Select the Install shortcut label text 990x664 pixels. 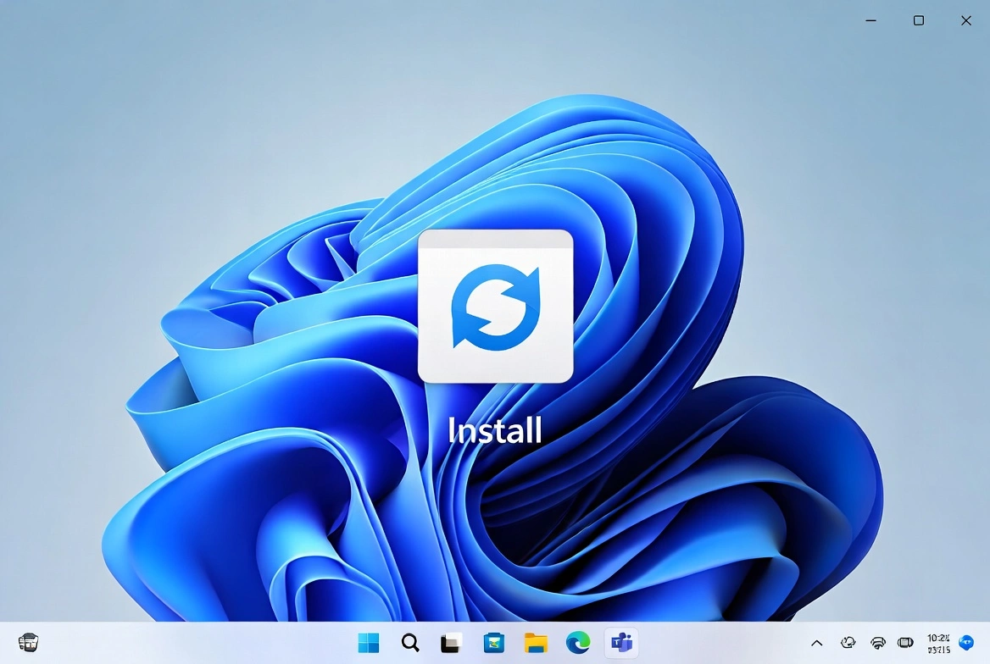495,430
